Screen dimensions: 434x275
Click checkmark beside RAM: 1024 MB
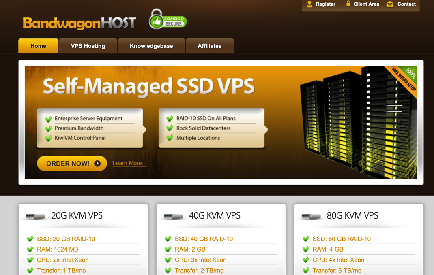tap(30, 249)
